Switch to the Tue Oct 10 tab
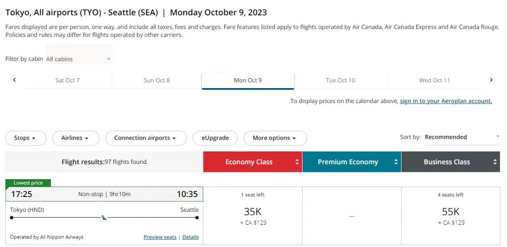 pos(341,80)
